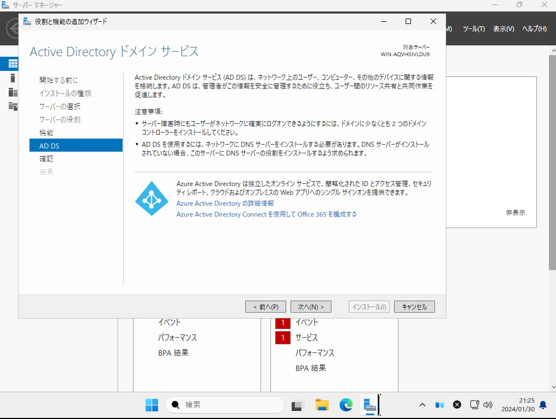
Task: Go to サーバーの選択 wizard step
Action: 59,106
